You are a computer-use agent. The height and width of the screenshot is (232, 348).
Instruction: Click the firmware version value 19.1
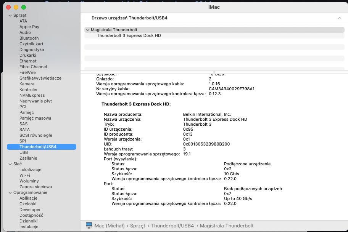click(187, 154)
